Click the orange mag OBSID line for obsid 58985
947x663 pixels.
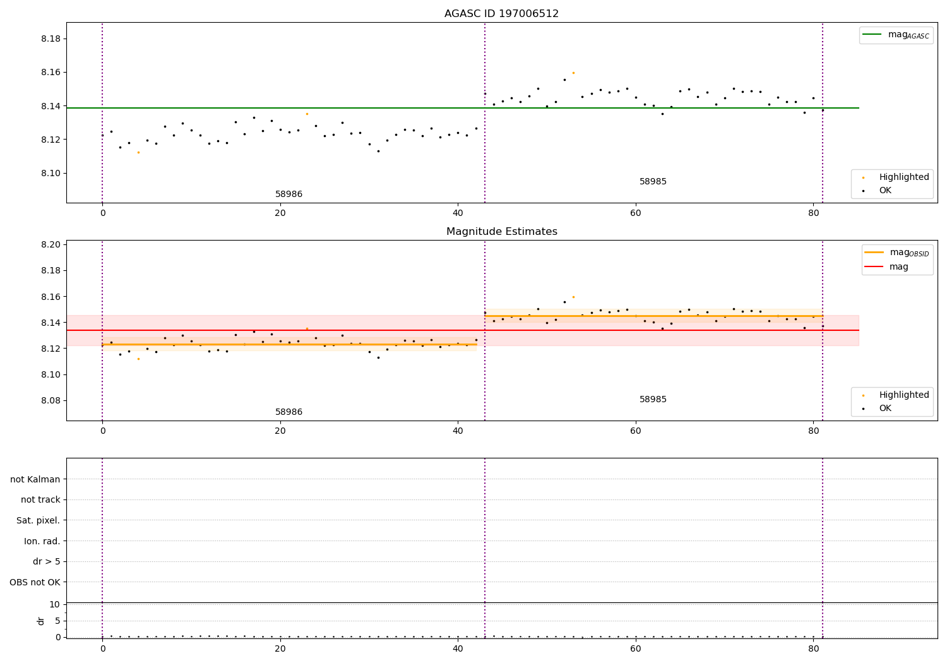click(x=653, y=316)
